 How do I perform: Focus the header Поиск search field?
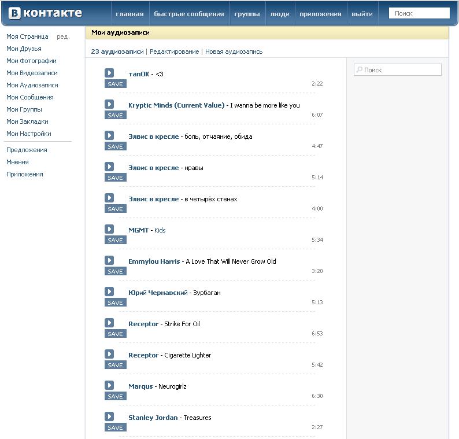click(x=419, y=13)
